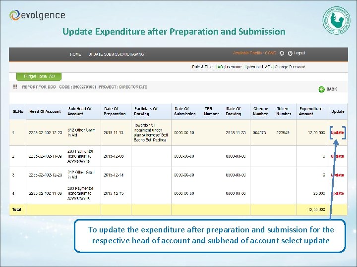Click total amount 12,55,000

coord(316,210)
